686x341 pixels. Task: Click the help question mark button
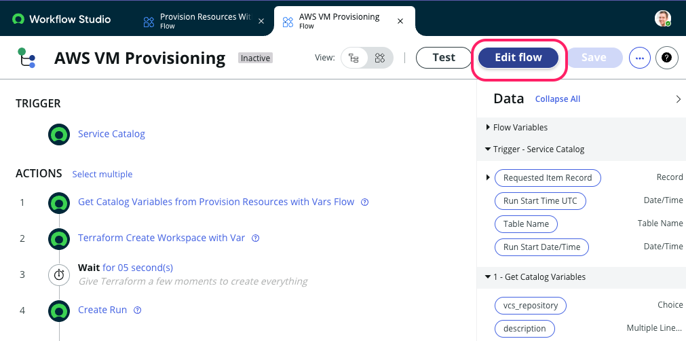click(667, 58)
